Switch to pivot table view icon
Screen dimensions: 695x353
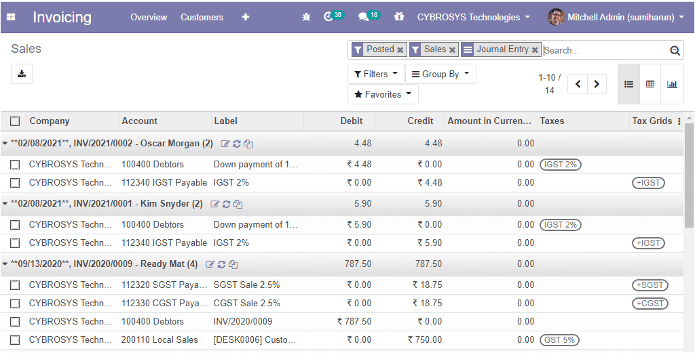650,84
